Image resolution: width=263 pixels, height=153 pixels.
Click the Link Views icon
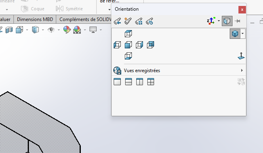[241, 82]
